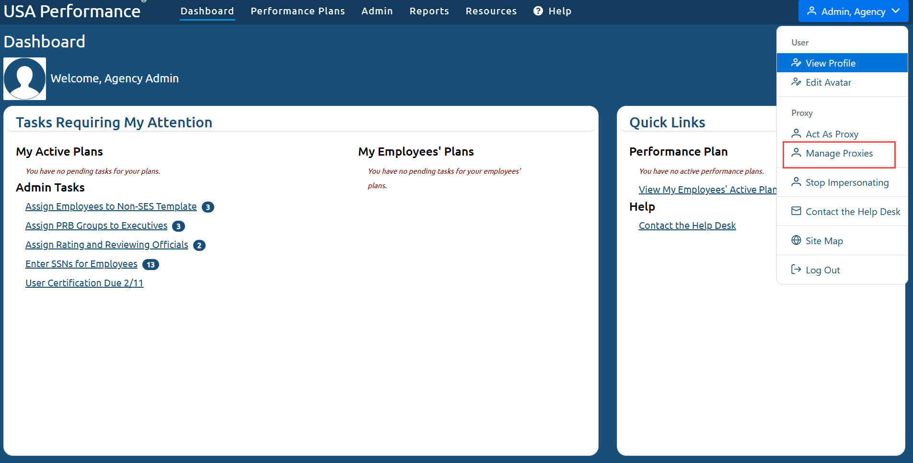Open User Certification Due 2/11 link
The height and width of the screenshot is (463, 913).
coord(84,283)
